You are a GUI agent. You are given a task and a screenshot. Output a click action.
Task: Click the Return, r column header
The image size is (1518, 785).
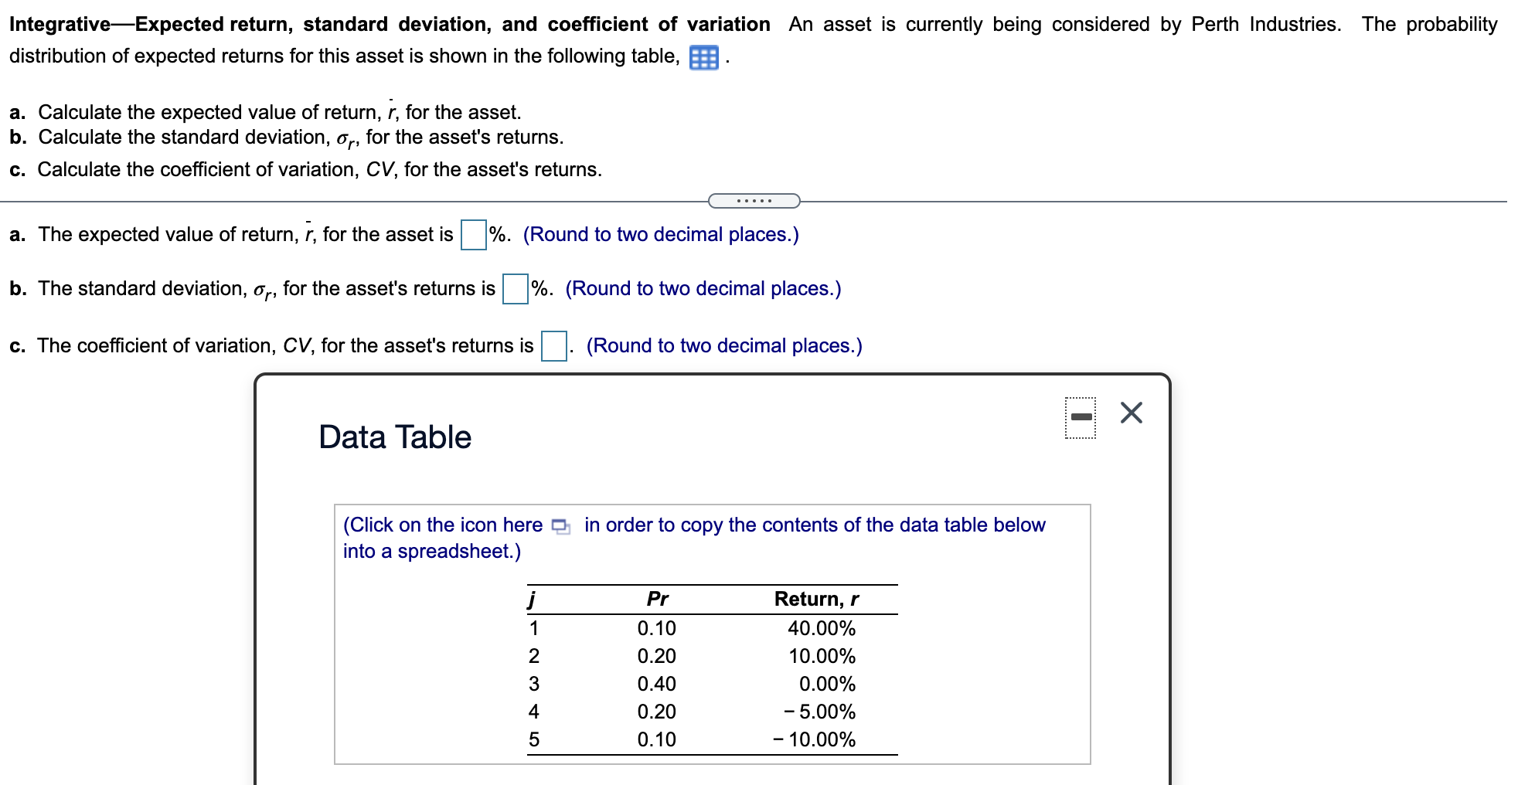click(816, 598)
